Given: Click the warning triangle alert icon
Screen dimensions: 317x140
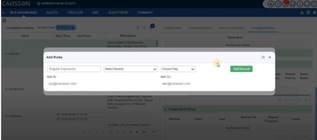Looking at the screenshot, I should click(x=302, y=13).
